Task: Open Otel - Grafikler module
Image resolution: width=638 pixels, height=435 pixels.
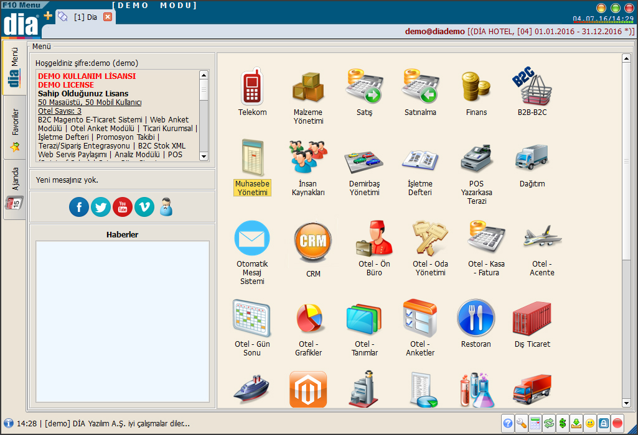Action: [309, 330]
